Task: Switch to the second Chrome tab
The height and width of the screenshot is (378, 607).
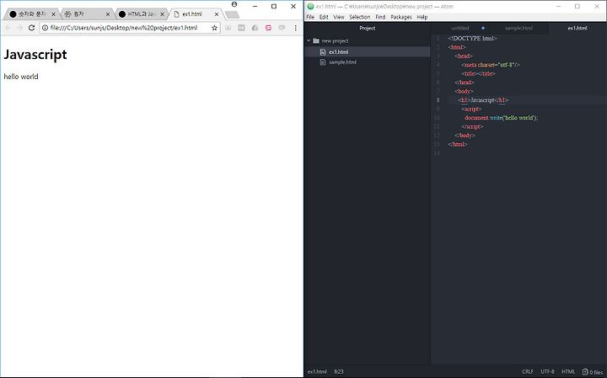Action: [87, 14]
